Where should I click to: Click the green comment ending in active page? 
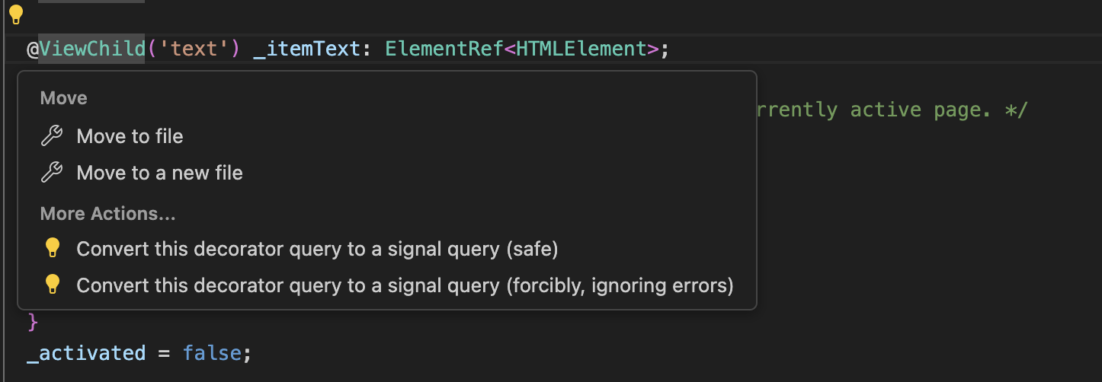coord(889,110)
